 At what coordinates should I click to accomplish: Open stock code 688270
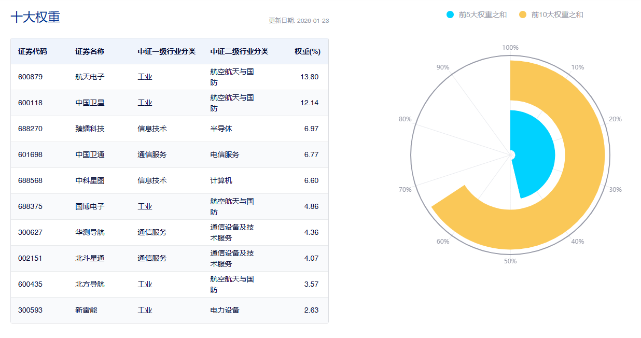[30, 129]
